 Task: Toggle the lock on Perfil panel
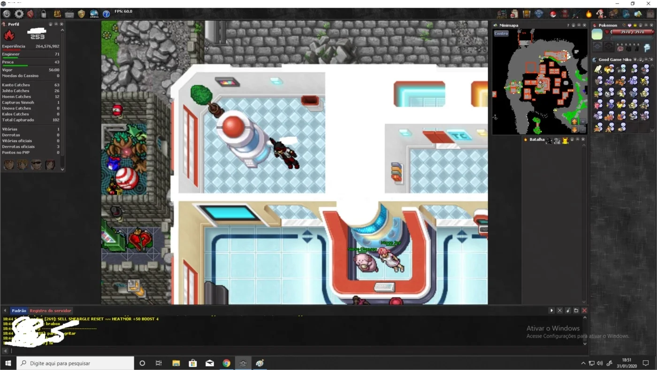pyautogui.click(x=50, y=24)
